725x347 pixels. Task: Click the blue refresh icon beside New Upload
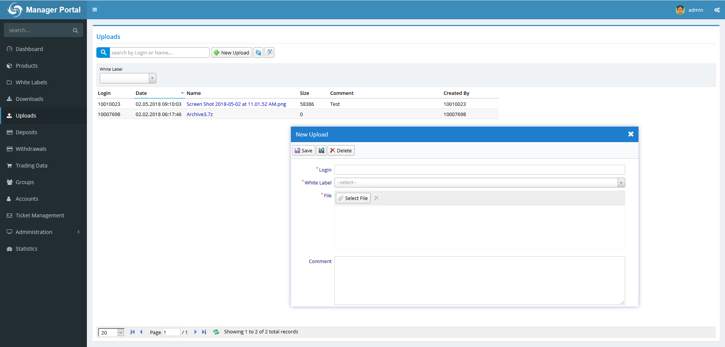(x=258, y=53)
